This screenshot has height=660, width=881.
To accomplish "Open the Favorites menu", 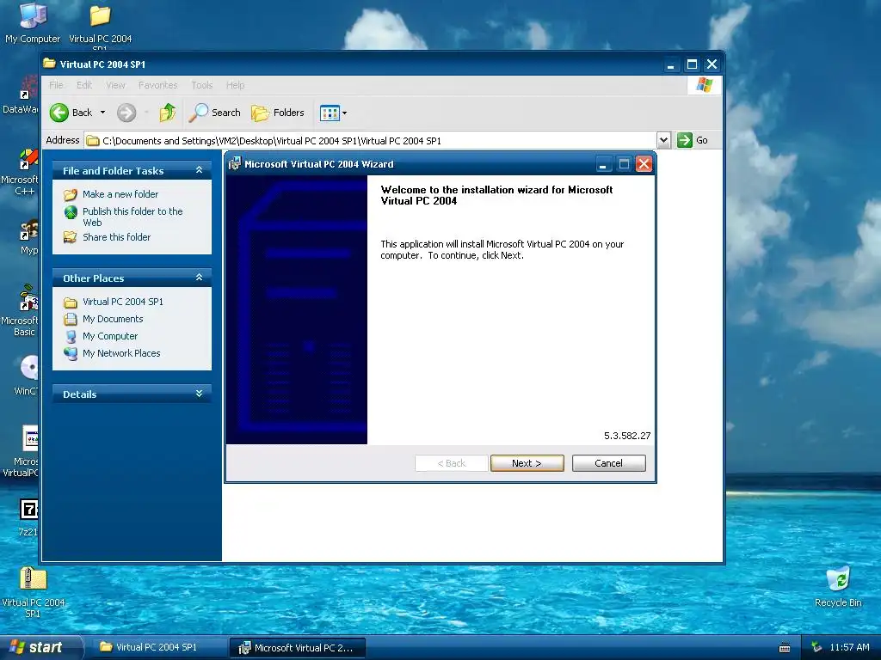I will tap(158, 85).
